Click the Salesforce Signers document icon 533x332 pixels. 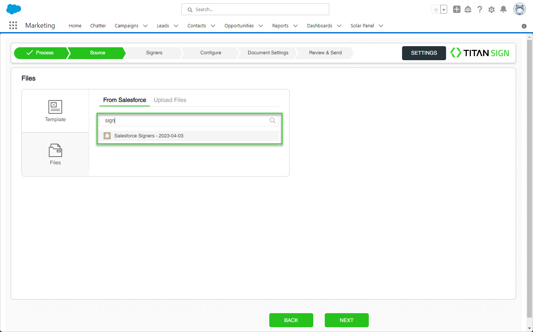click(x=107, y=136)
